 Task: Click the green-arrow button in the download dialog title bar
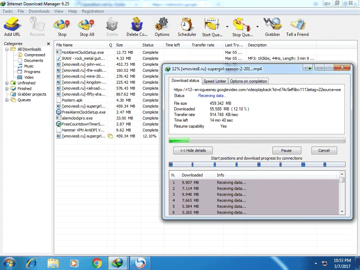click(308, 68)
